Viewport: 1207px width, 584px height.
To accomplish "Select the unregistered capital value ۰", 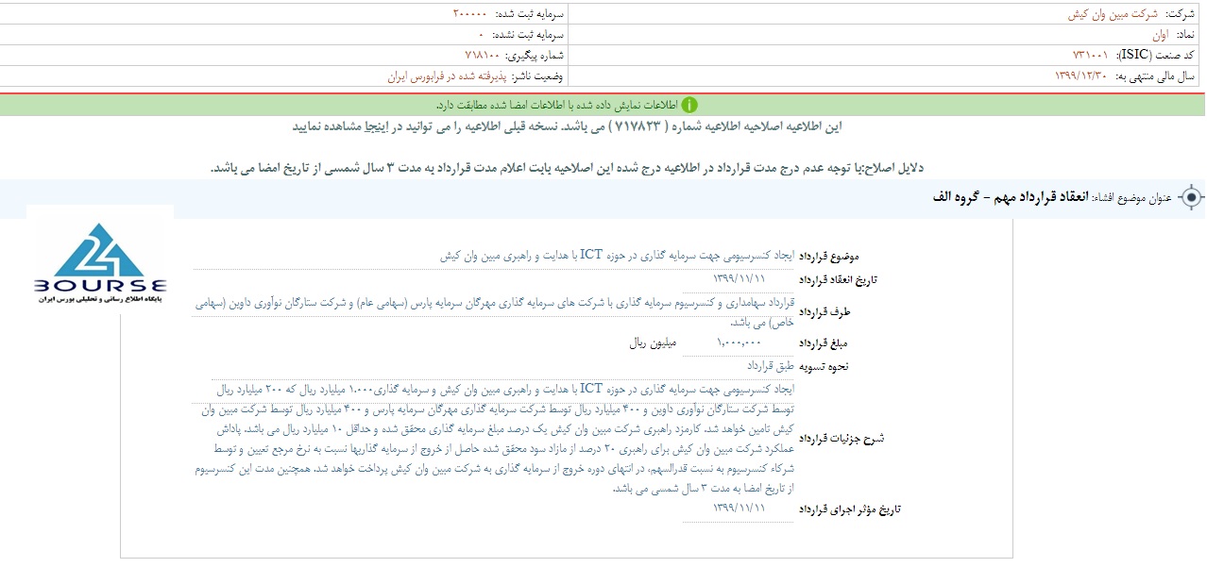I will tap(482, 35).
